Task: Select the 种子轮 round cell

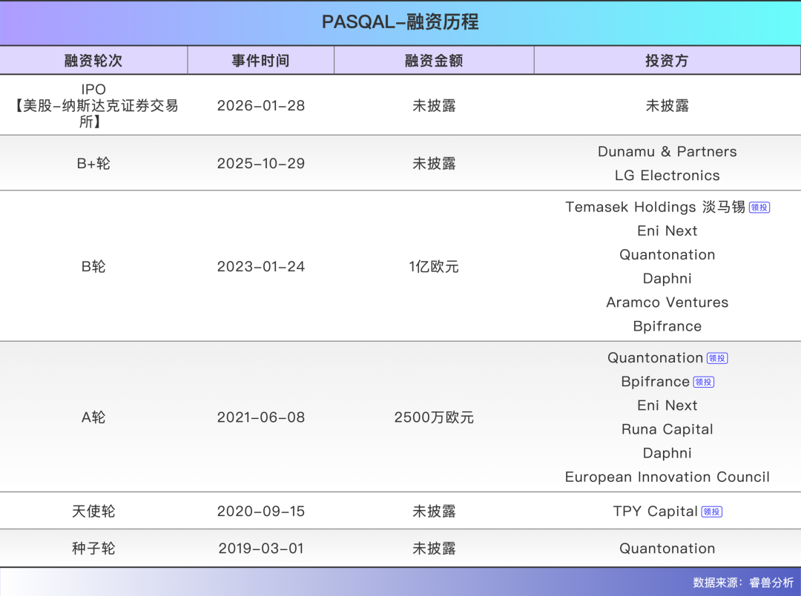Action: [x=93, y=549]
